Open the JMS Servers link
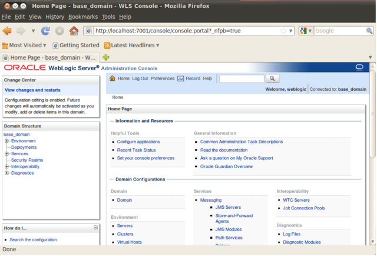Viewport: 377px width, 256px height. 228,208
